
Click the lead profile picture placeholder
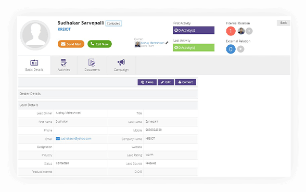pos(35,35)
